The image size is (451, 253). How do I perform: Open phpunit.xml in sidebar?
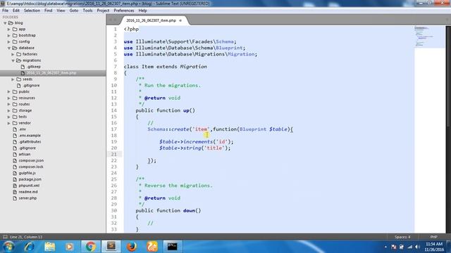[29, 186]
